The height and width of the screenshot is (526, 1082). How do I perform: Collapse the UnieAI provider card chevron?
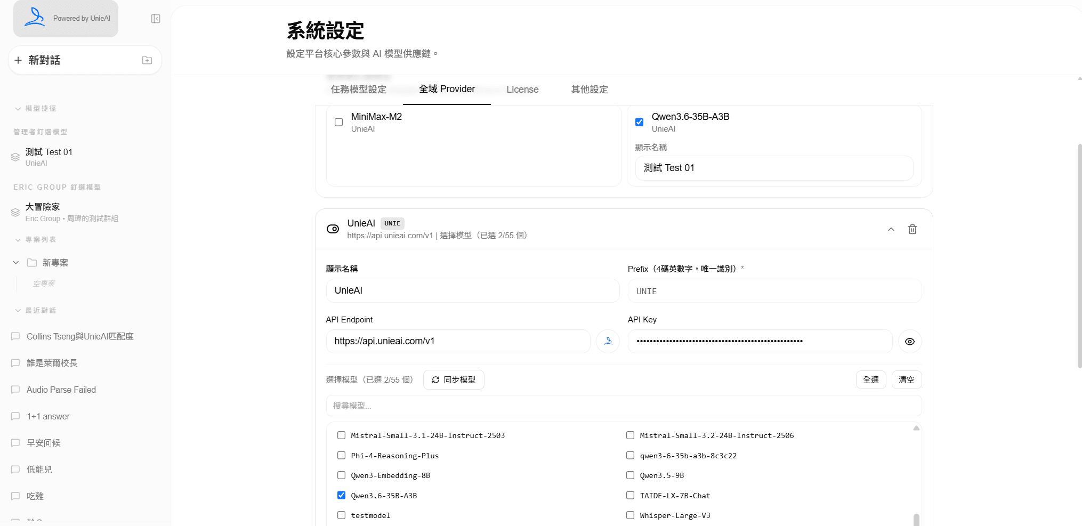(x=891, y=229)
